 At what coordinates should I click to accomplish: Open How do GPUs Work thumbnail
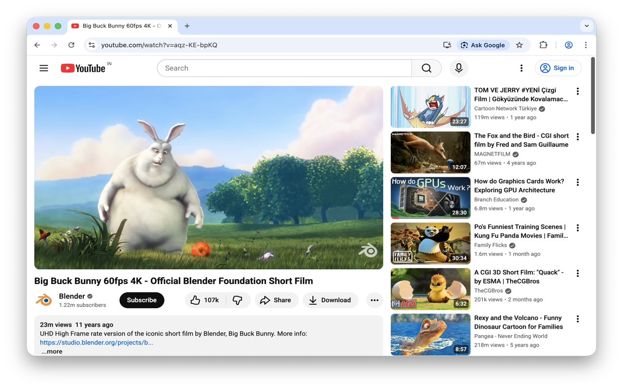click(x=430, y=198)
